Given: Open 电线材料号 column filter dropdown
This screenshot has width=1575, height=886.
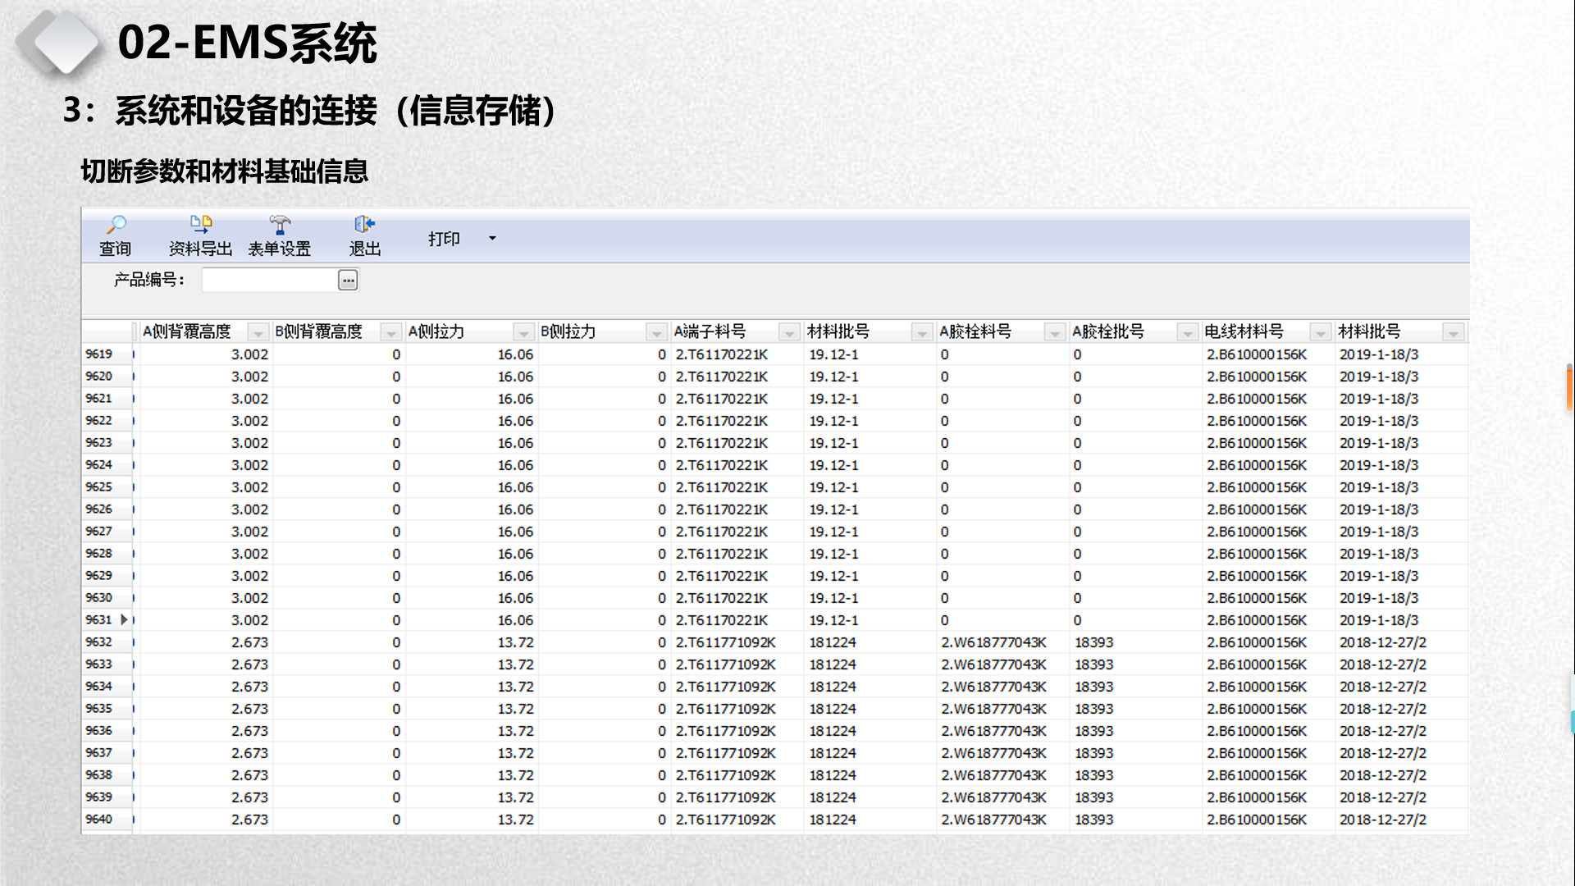Looking at the screenshot, I should click(x=1320, y=332).
